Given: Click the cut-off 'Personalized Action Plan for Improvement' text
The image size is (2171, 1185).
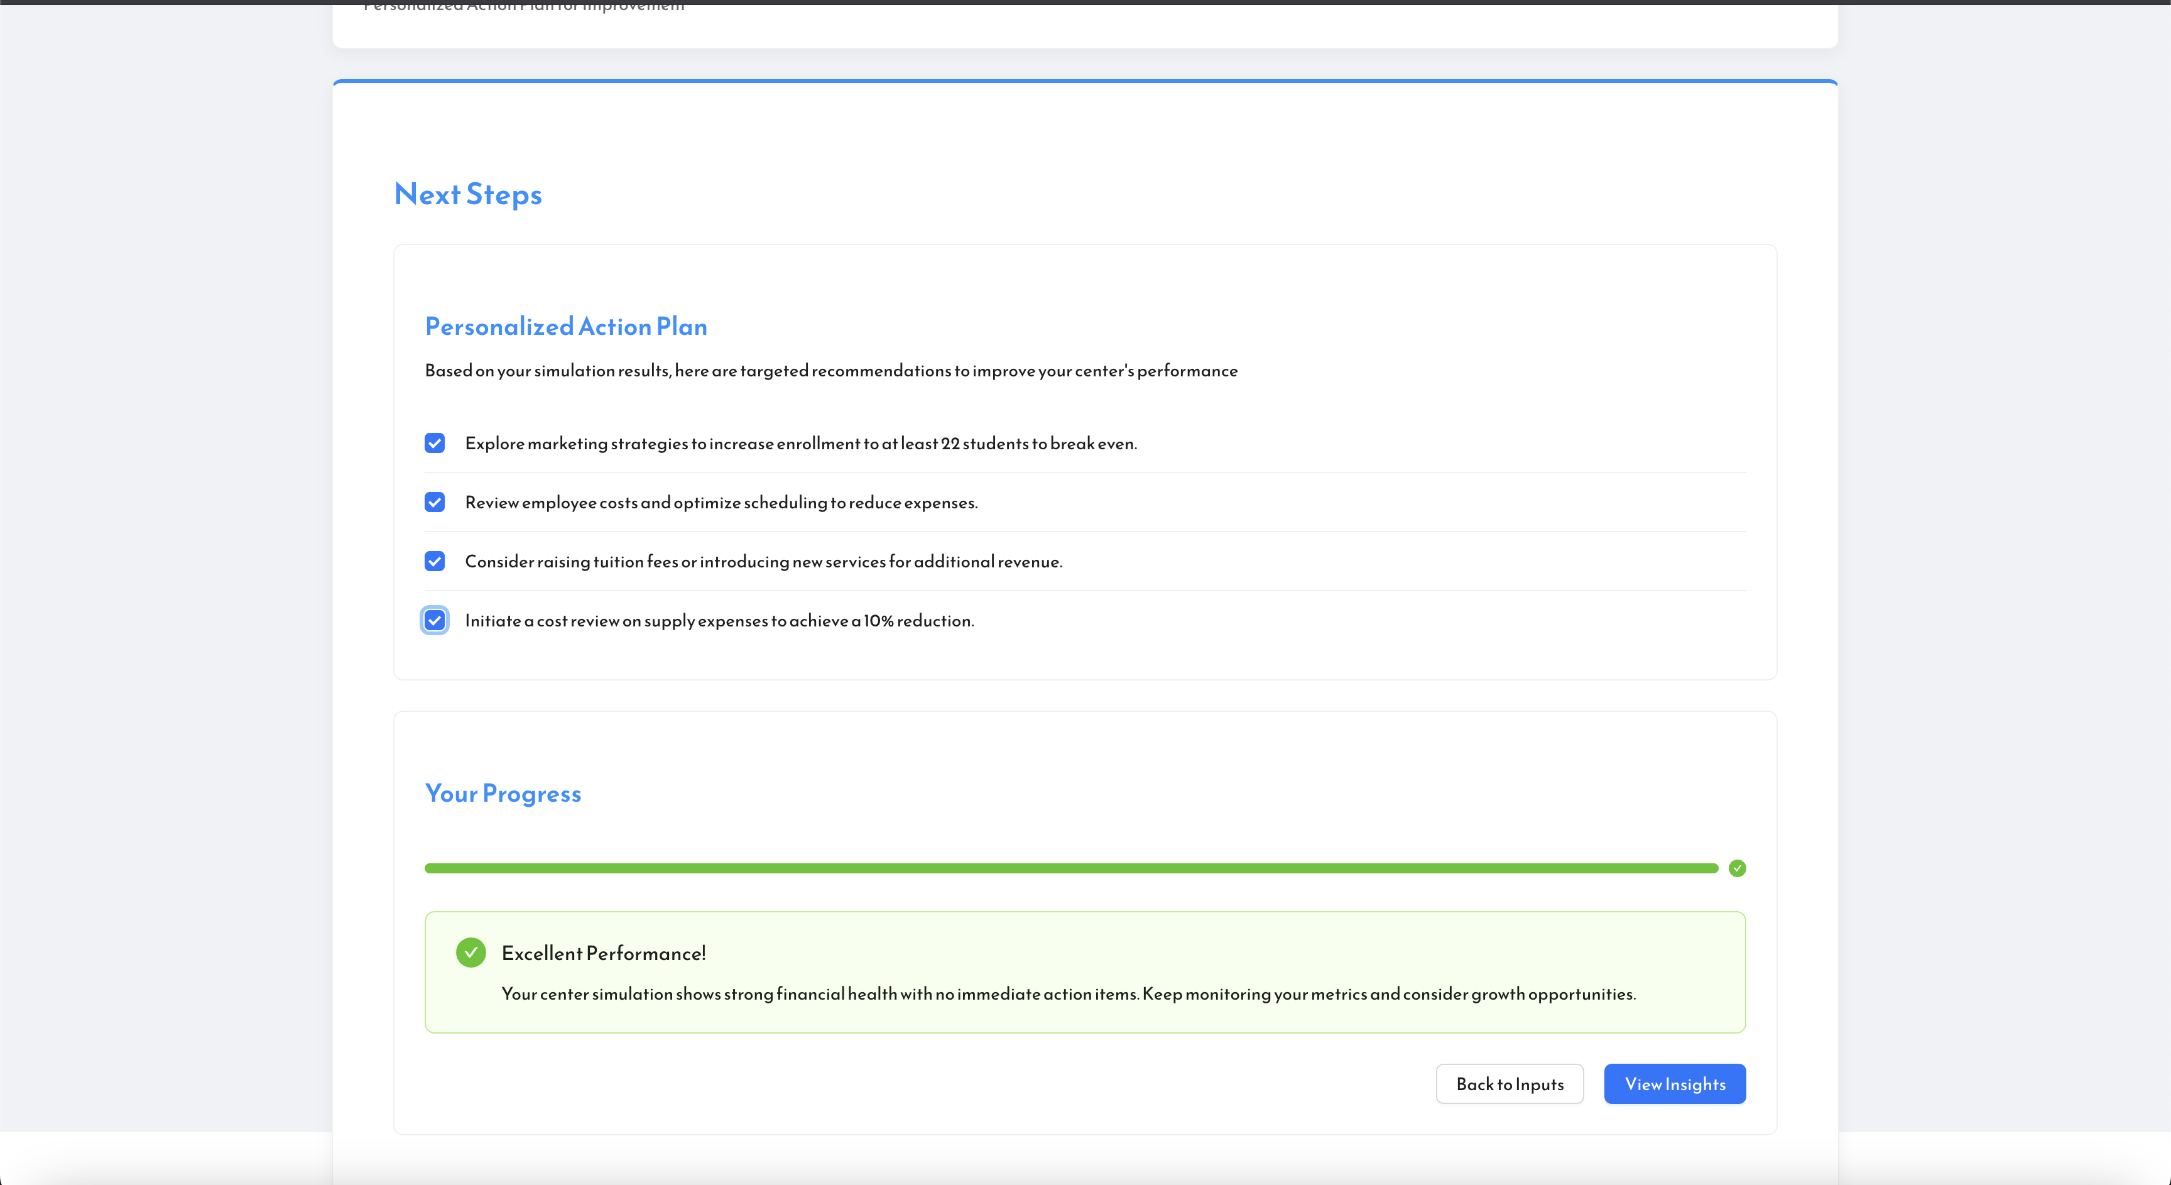Looking at the screenshot, I should [x=523, y=7].
